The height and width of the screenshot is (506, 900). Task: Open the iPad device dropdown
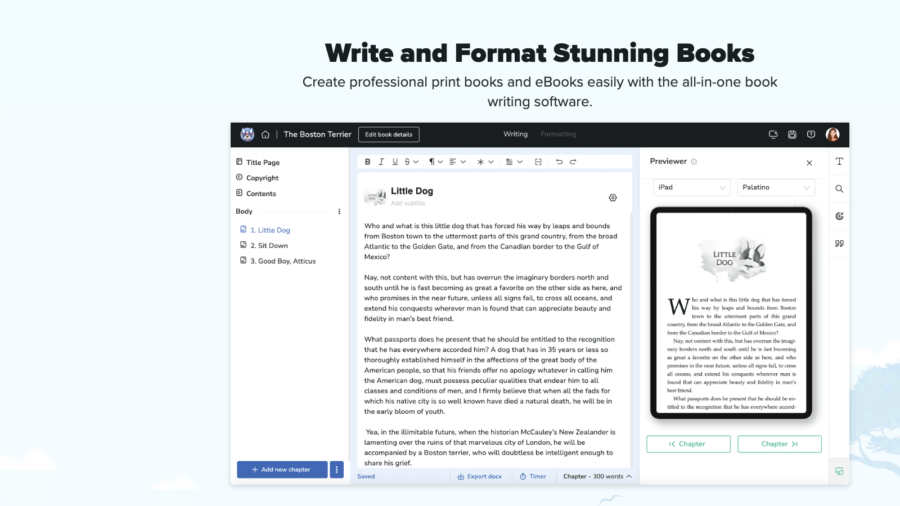[692, 187]
